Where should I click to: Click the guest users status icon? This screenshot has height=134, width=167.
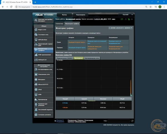point(126,19)
